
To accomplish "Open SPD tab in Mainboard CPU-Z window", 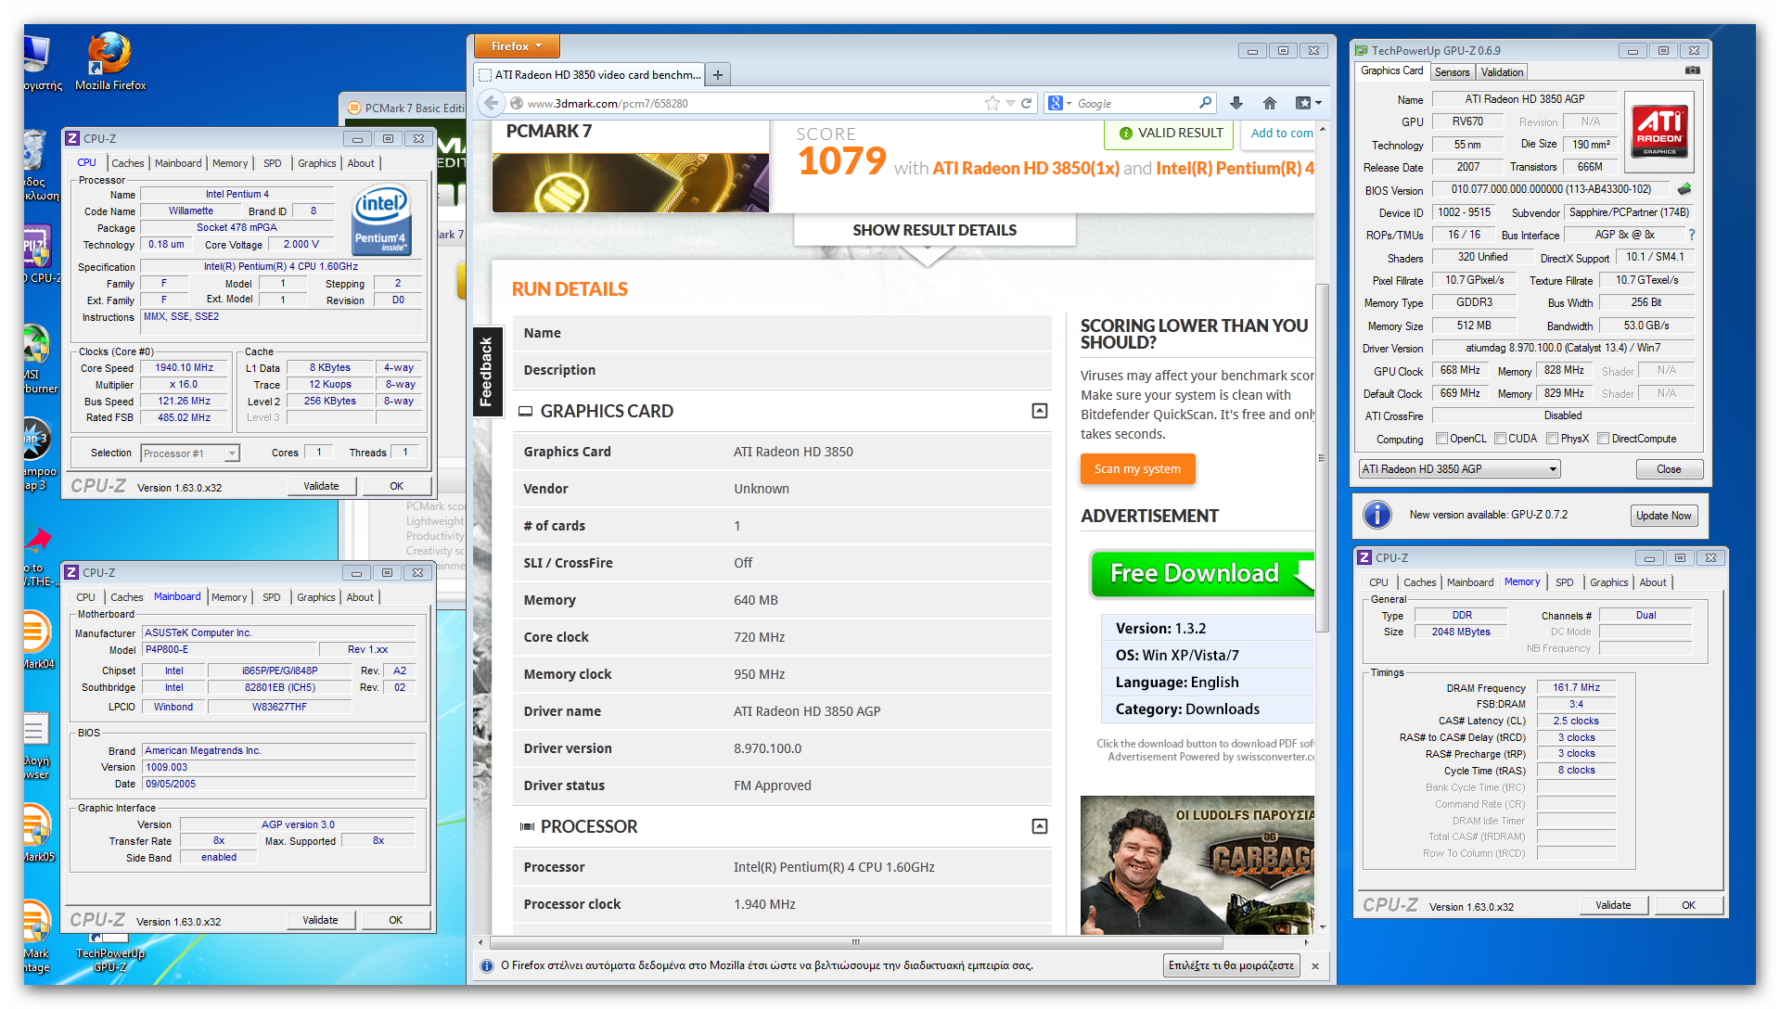I will (271, 597).
